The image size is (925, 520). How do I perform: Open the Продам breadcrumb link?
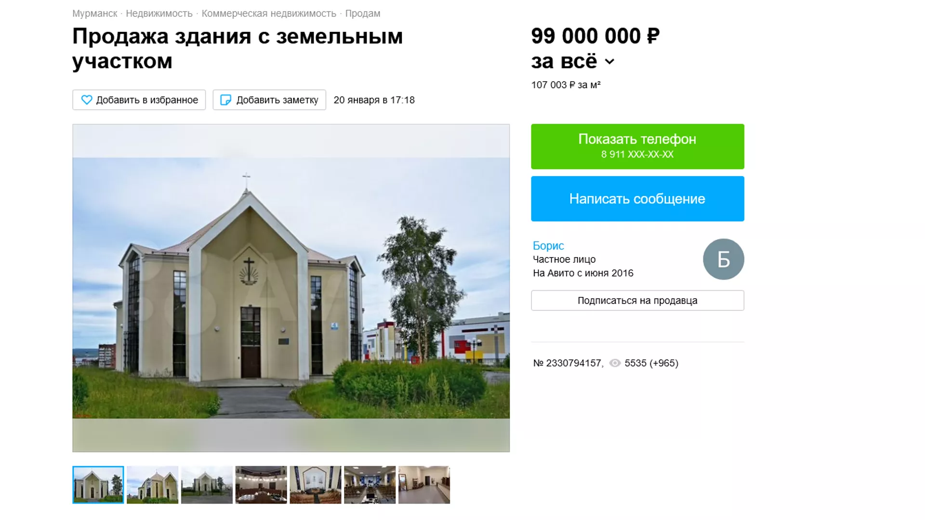point(363,13)
